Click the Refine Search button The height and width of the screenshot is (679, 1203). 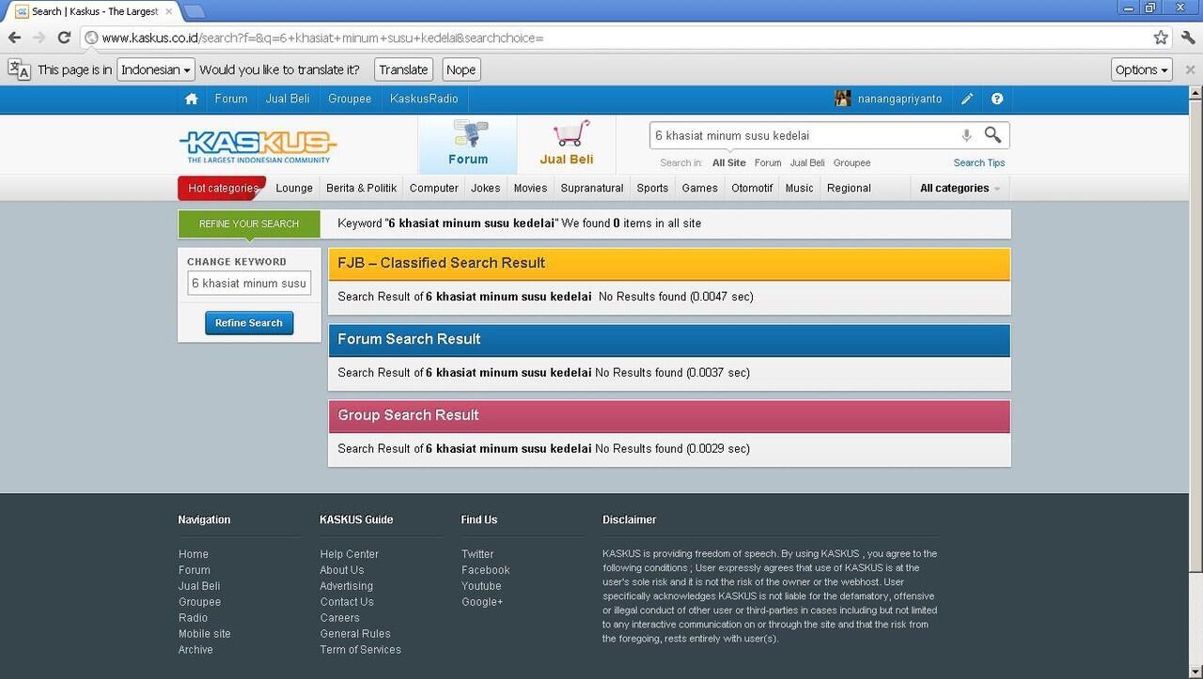(249, 323)
